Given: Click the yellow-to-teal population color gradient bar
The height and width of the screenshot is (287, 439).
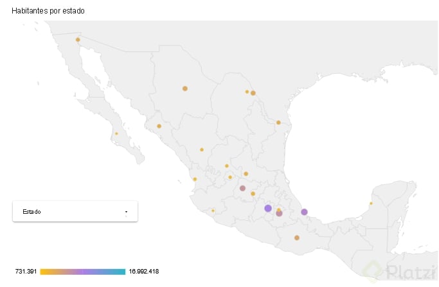Looking at the screenshot, I should (x=82, y=272).
